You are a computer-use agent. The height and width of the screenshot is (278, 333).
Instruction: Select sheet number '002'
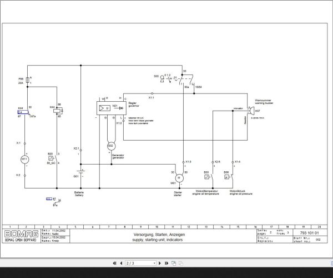tap(318, 240)
